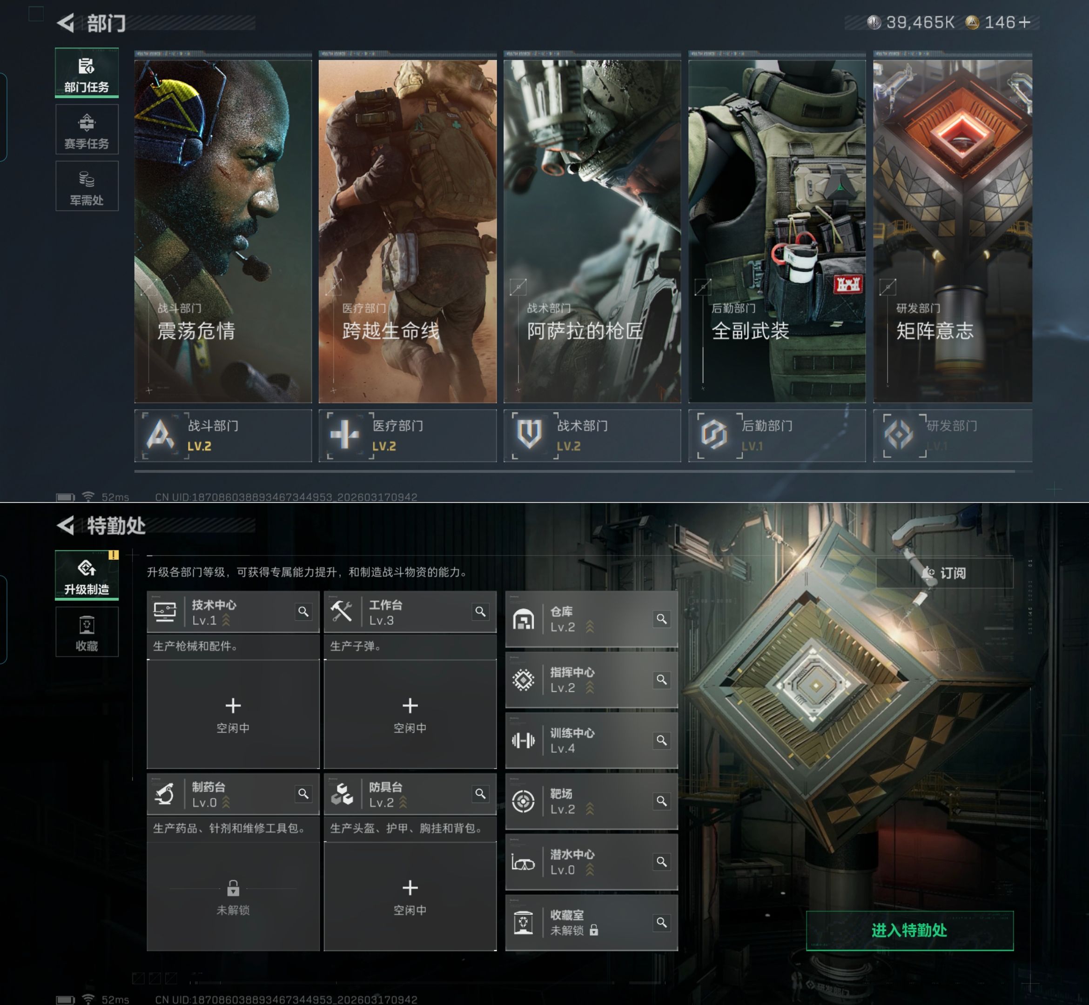The width and height of the screenshot is (1089, 1005).
Task: Click magnifier icon on 训练中心 row
Action: pos(661,740)
